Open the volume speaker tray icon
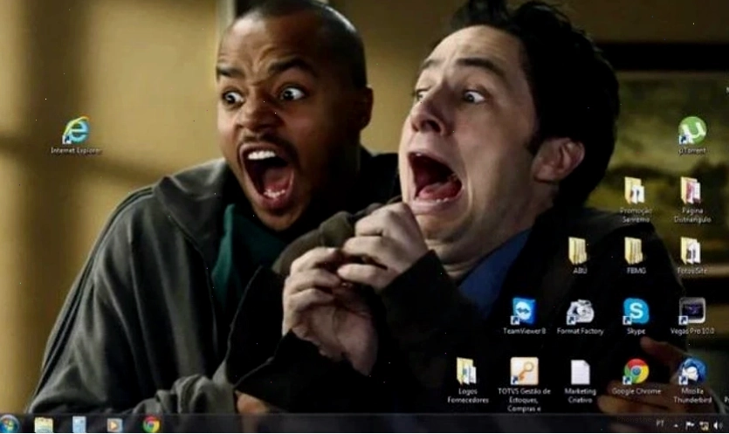The height and width of the screenshot is (434, 729). point(719,425)
